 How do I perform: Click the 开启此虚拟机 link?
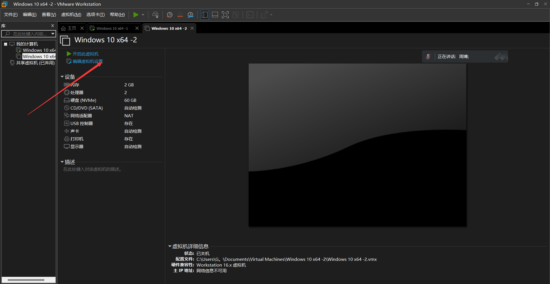pyautogui.click(x=85, y=54)
